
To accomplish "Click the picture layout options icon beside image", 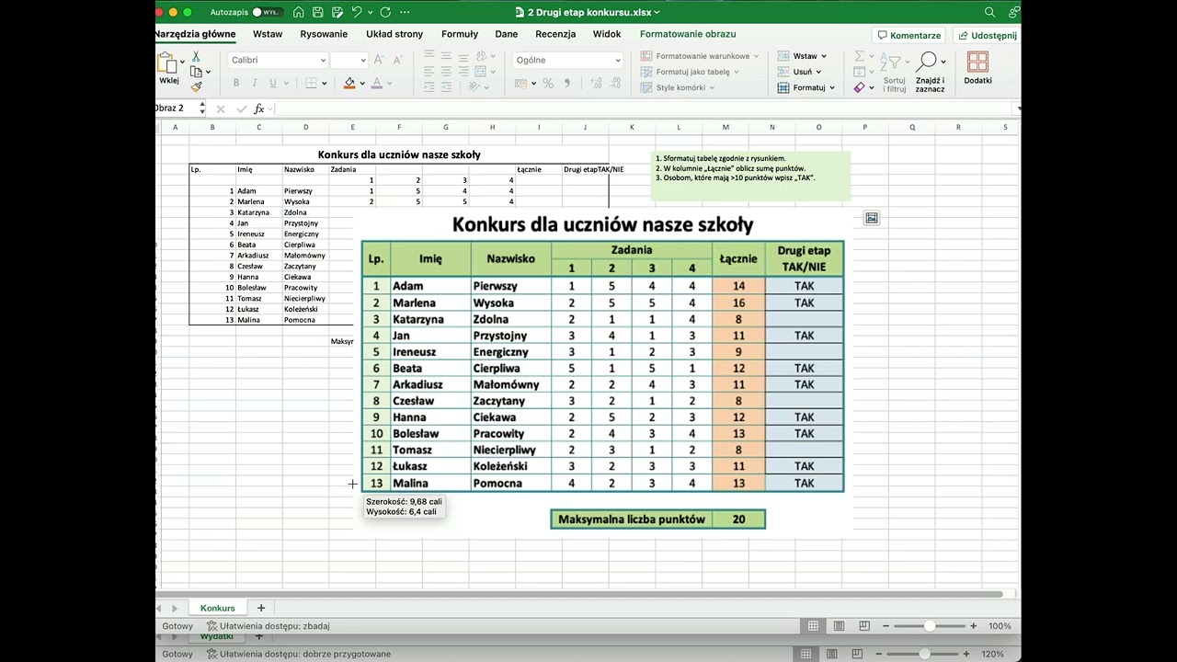I will tap(872, 218).
